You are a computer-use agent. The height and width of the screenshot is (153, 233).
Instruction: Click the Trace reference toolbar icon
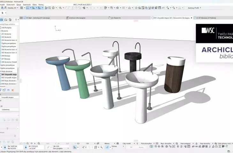pyautogui.click(x=46, y=8)
